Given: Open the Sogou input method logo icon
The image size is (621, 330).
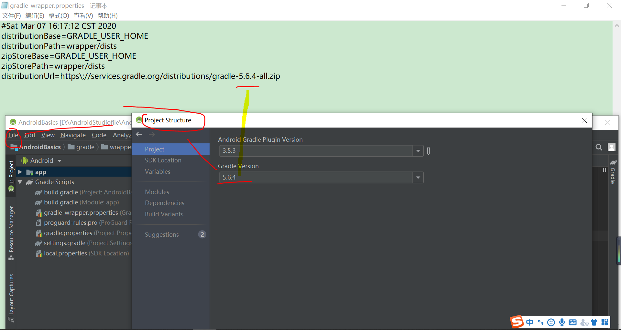Looking at the screenshot, I should [517, 322].
